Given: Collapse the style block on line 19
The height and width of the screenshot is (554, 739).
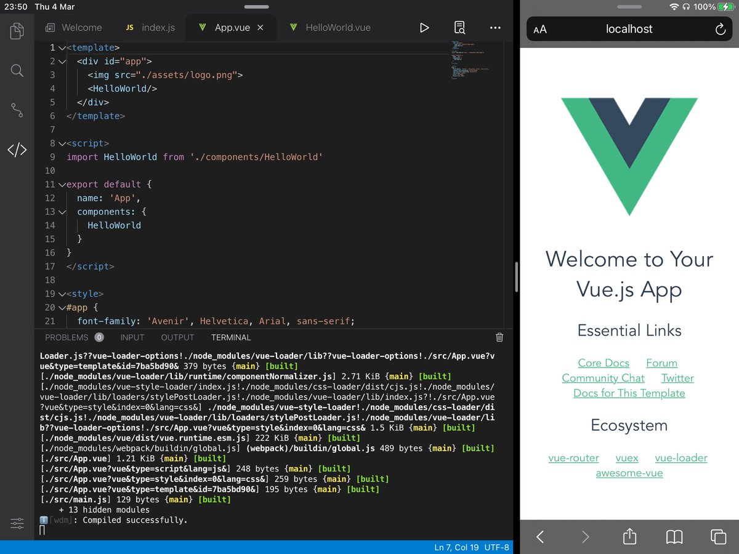Looking at the screenshot, I should [62, 294].
